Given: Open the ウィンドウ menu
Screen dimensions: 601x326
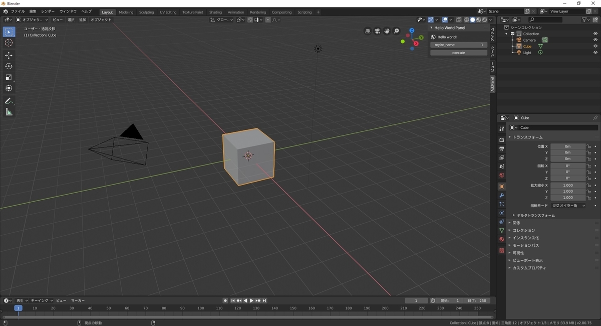Looking at the screenshot, I should [68, 11].
